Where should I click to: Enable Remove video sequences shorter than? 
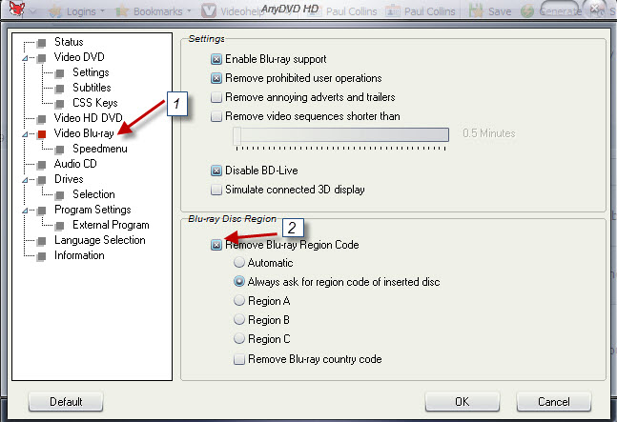(216, 116)
